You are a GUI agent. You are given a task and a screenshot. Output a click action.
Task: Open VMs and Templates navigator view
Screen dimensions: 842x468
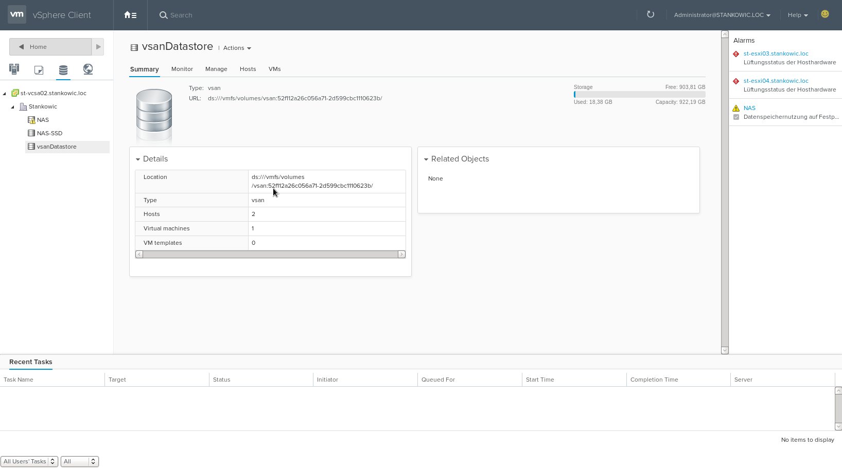point(39,69)
